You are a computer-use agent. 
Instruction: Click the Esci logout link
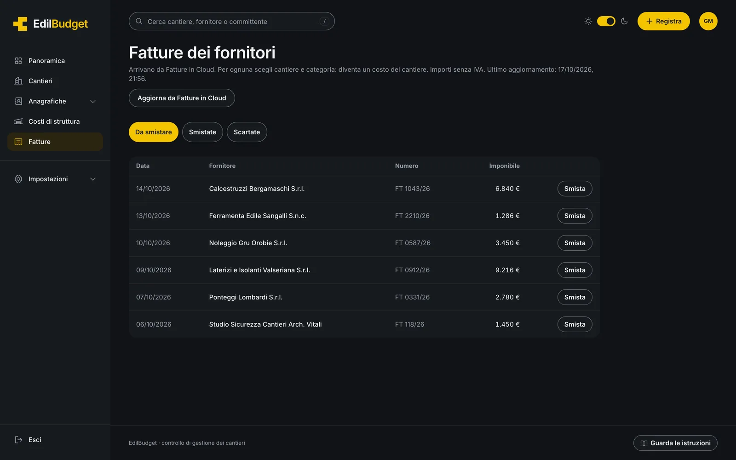(x=55, y=440)
